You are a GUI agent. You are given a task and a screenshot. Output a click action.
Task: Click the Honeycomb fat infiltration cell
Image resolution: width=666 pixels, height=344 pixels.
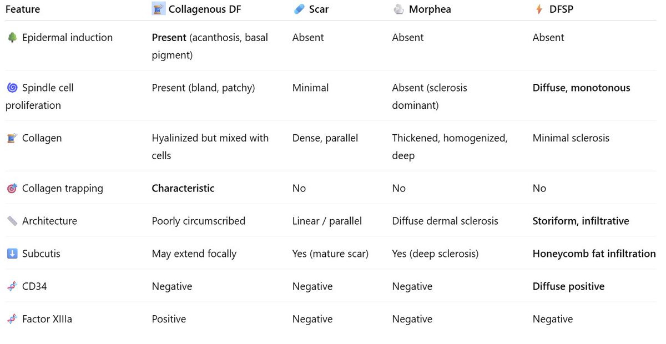[x=594, y=254]
